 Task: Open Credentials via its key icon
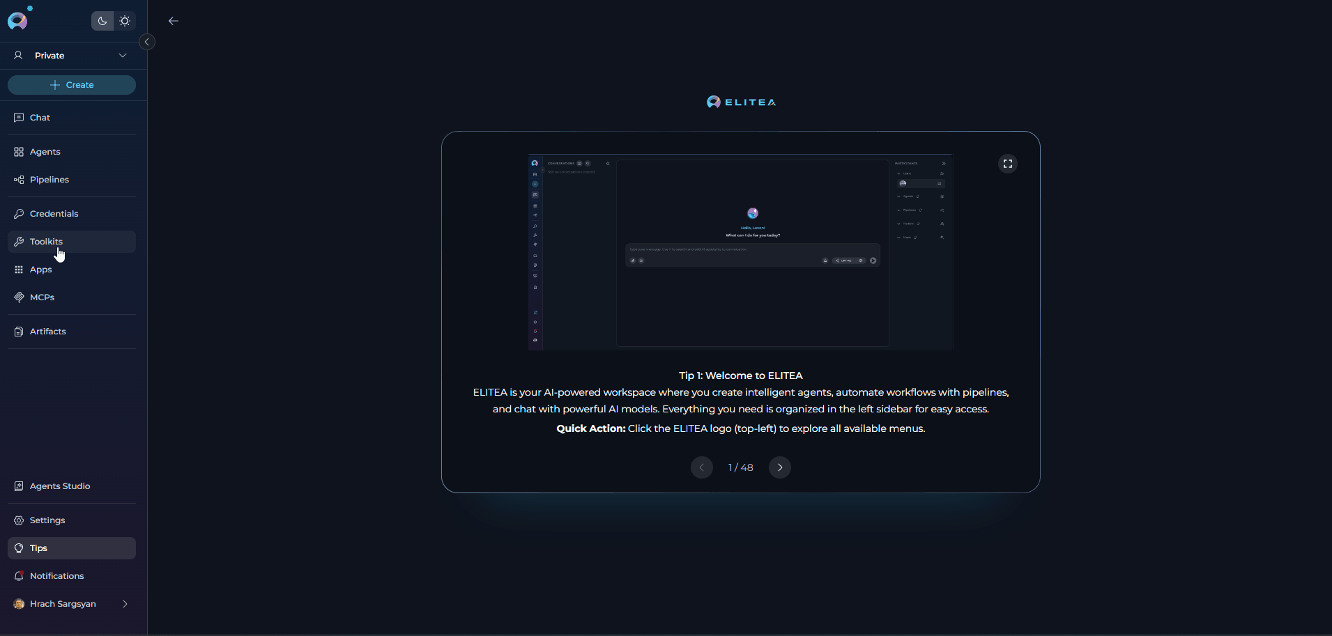tap(18, 213)
